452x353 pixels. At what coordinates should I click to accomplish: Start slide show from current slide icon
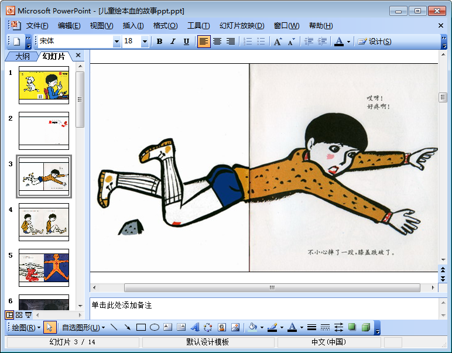click(x=28, y=315)
